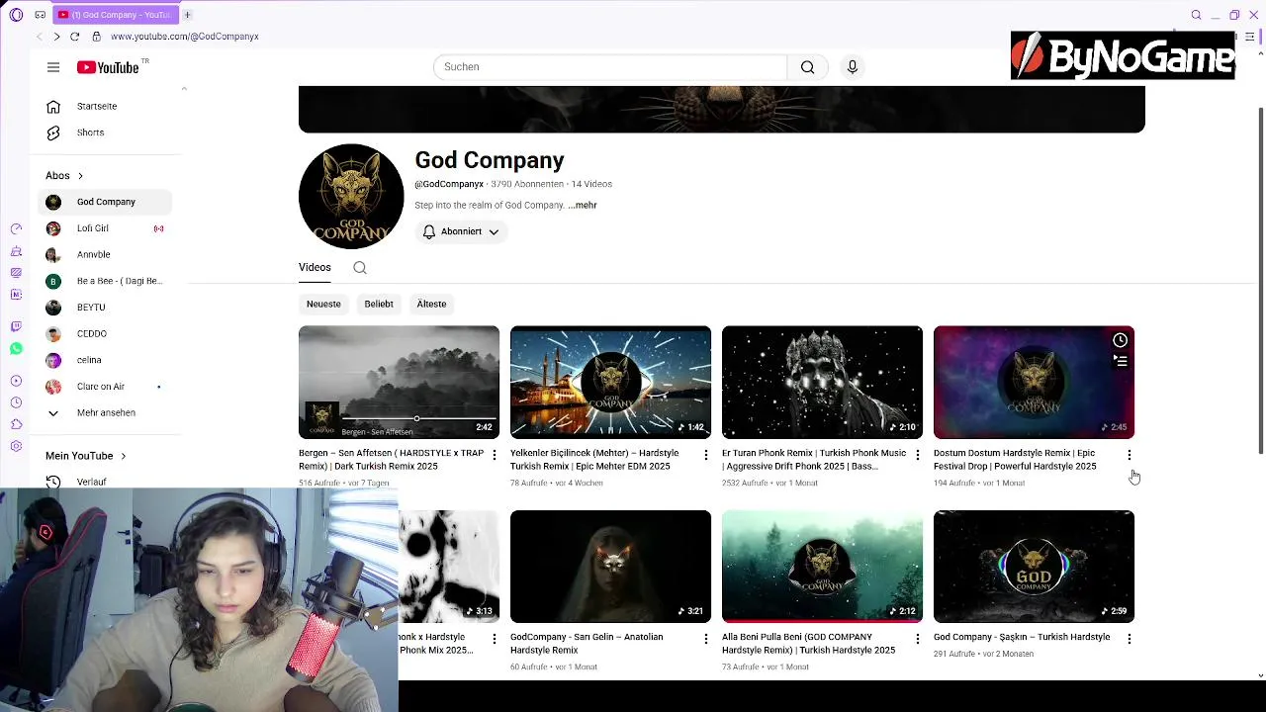The image size is (1266, 712).
Task: Add Dostum Dostum video to queue
Action: tap(1120, 362)
